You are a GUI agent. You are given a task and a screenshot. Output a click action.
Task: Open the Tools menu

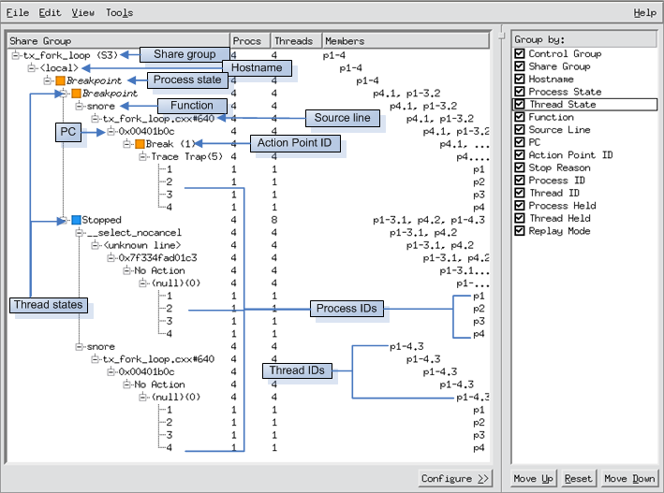pos(119,13)
